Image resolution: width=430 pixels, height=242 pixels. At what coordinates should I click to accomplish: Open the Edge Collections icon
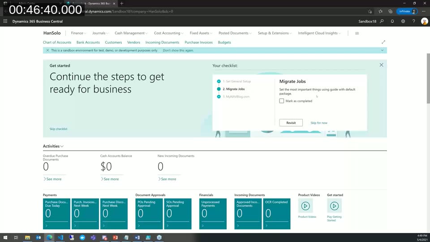[x=391, y=12]
